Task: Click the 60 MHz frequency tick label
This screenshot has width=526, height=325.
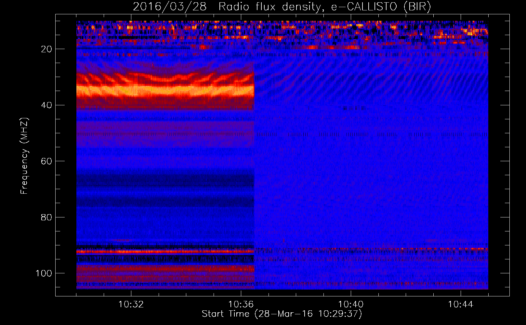Action: point(46,161)
